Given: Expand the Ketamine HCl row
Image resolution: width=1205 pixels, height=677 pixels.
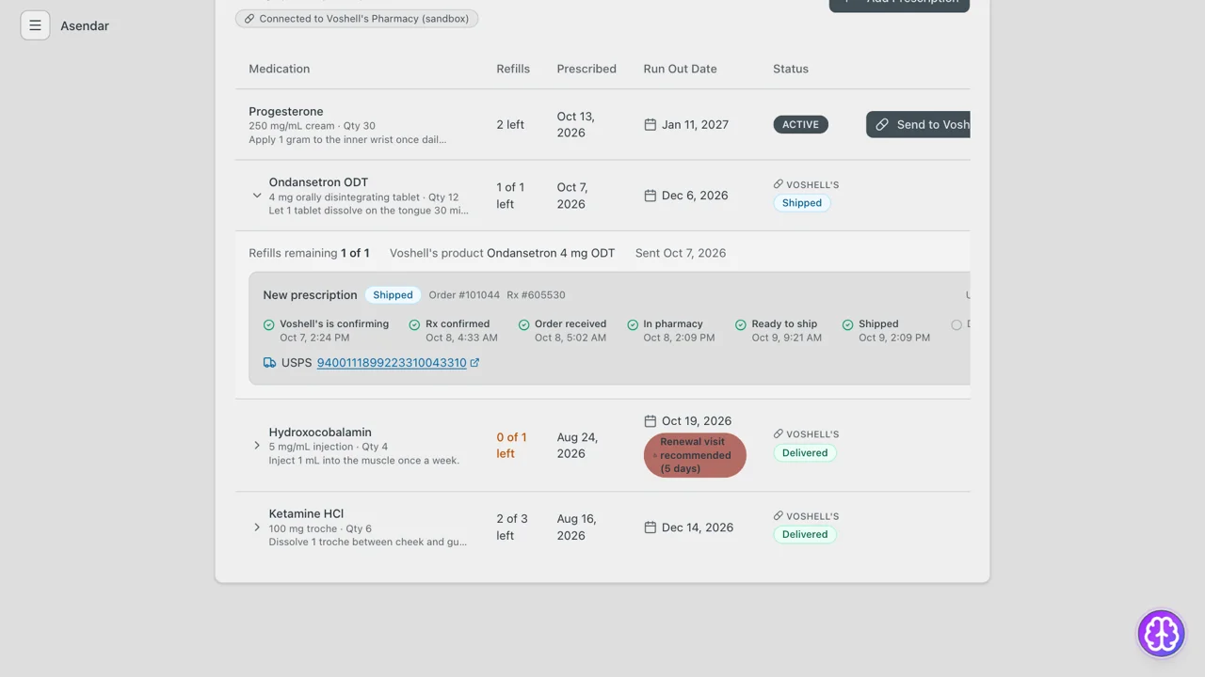Looking at the screenshot, I should [257, 527].
